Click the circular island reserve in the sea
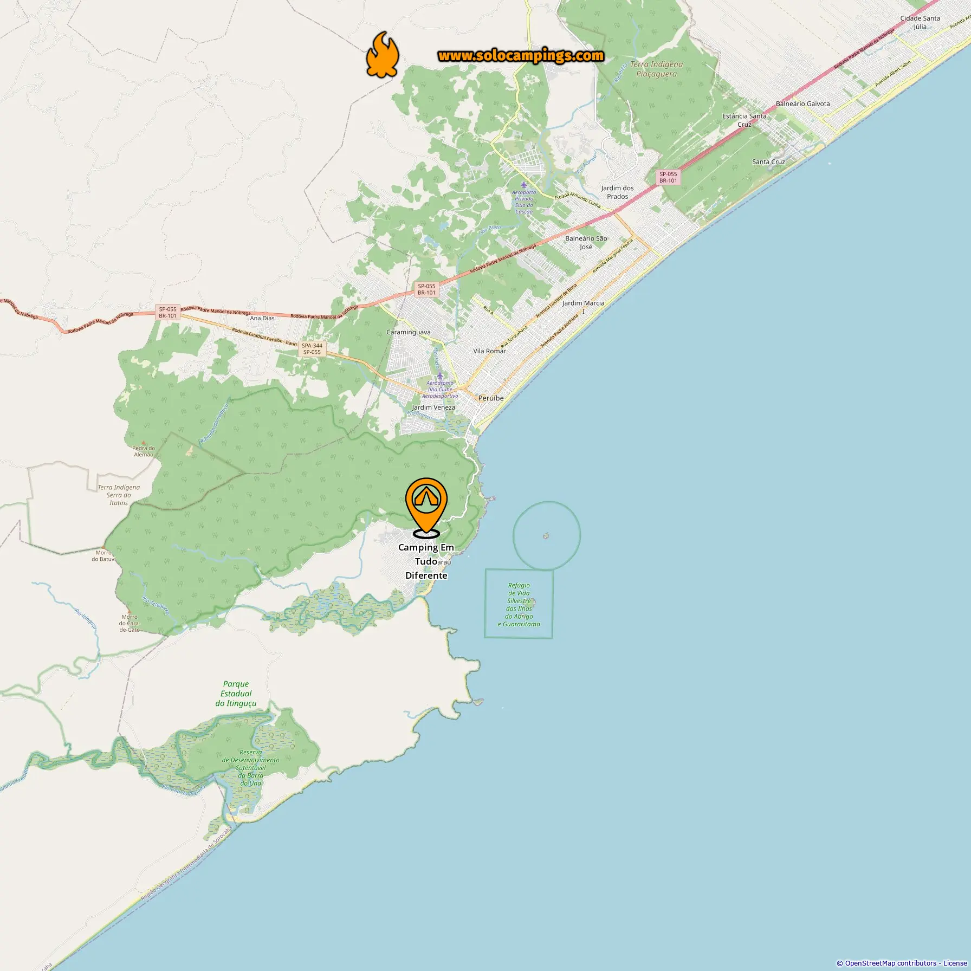This screenshot has width=971, height=971. click(547, 535)
